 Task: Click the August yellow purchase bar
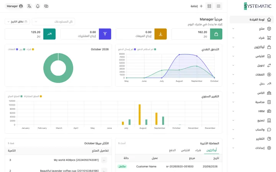pos(140,115)
